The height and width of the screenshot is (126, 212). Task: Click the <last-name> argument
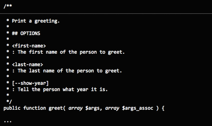[27, 64]
